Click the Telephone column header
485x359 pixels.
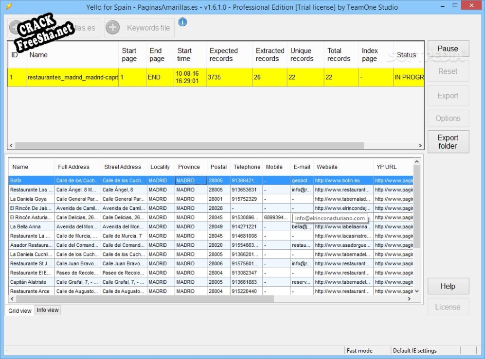tap(247, 167)
